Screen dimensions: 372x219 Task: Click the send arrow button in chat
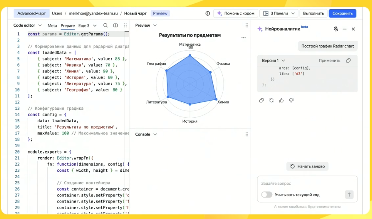(349, 195)
